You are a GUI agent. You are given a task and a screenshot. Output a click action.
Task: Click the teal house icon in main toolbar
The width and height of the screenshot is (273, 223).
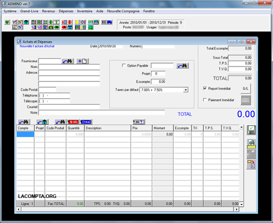pos(26,22)
